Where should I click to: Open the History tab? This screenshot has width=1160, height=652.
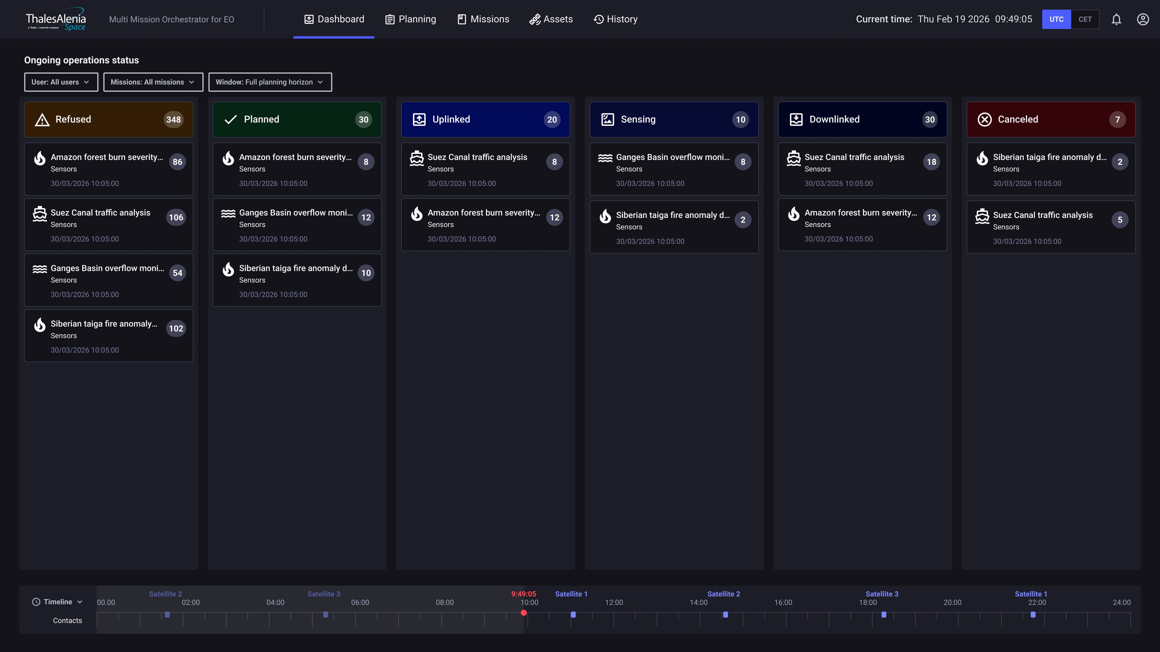(x=616, y=19)
